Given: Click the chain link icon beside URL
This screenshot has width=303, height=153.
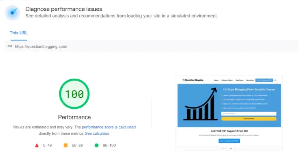Looking at the screenshot, I should point(10,46).
